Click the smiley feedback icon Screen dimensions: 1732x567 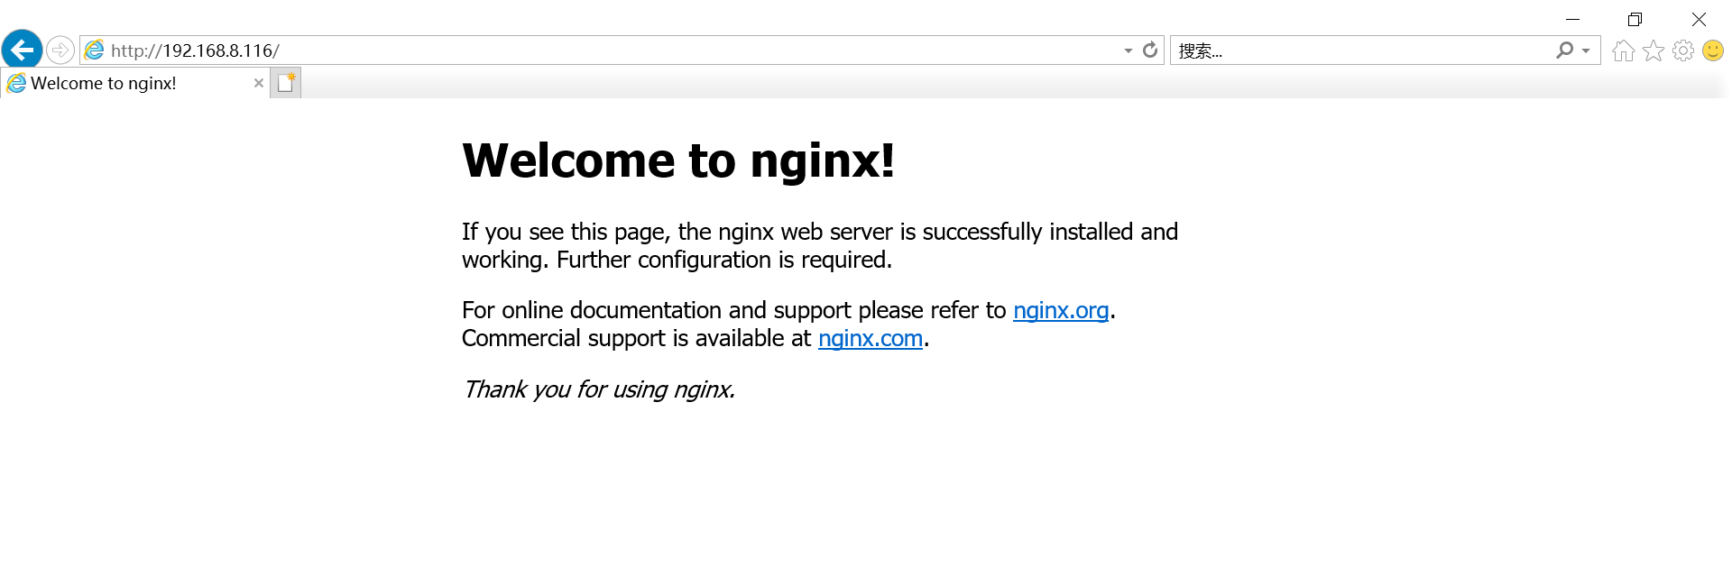(1712, 50)
